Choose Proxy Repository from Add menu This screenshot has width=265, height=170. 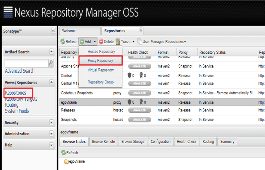(100, 61)
